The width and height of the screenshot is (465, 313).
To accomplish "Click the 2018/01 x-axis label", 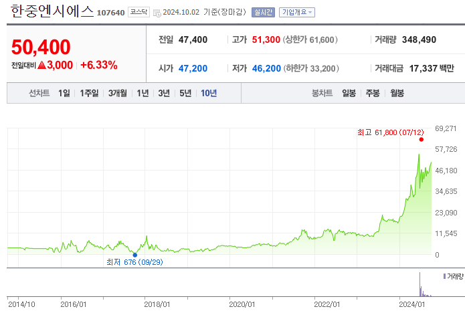I will pyautogui.click(x=157, y=304).
